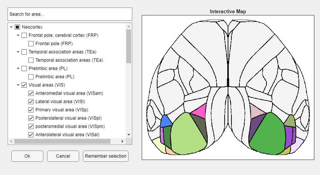Uncheck Anteromedial visual area (VISam)
Viewport: 320px width, 175px height.
click(31, 93)
